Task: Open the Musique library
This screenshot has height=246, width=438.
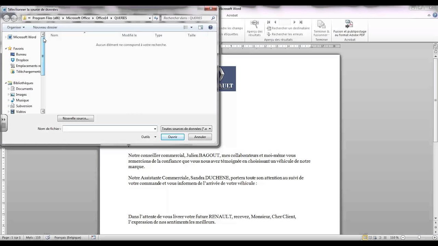Action: 20,100
